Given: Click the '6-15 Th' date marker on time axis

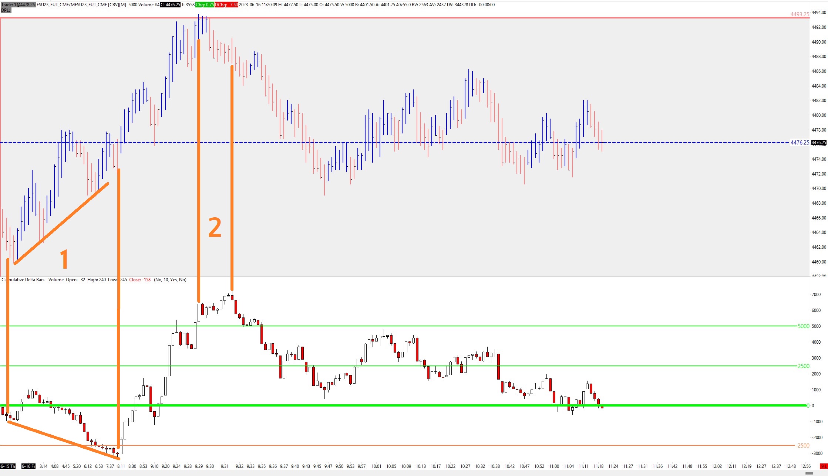Looking at the screenshot, I should [8, 466].
